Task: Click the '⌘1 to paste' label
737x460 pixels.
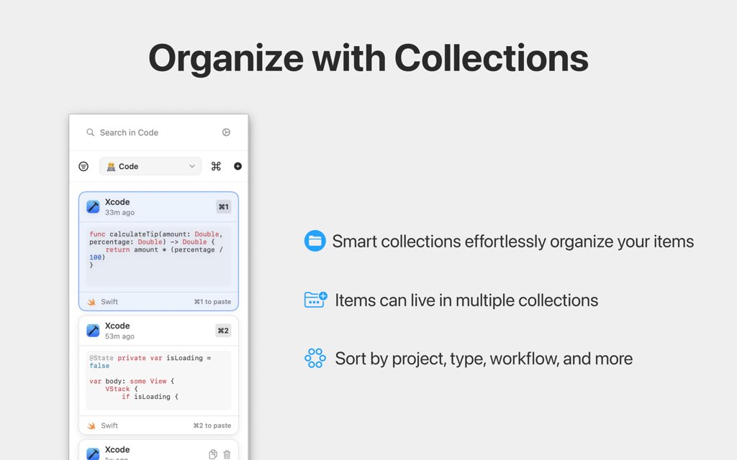Action: 212,301
